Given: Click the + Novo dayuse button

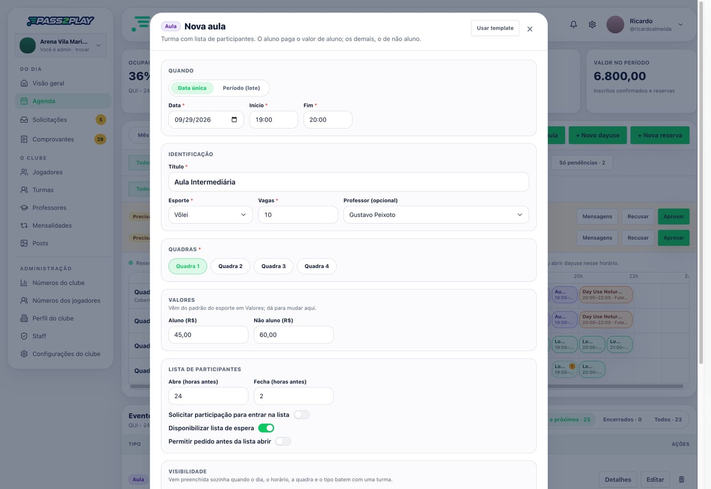Looking at the screenshot, I should click(x=598, y=135).
